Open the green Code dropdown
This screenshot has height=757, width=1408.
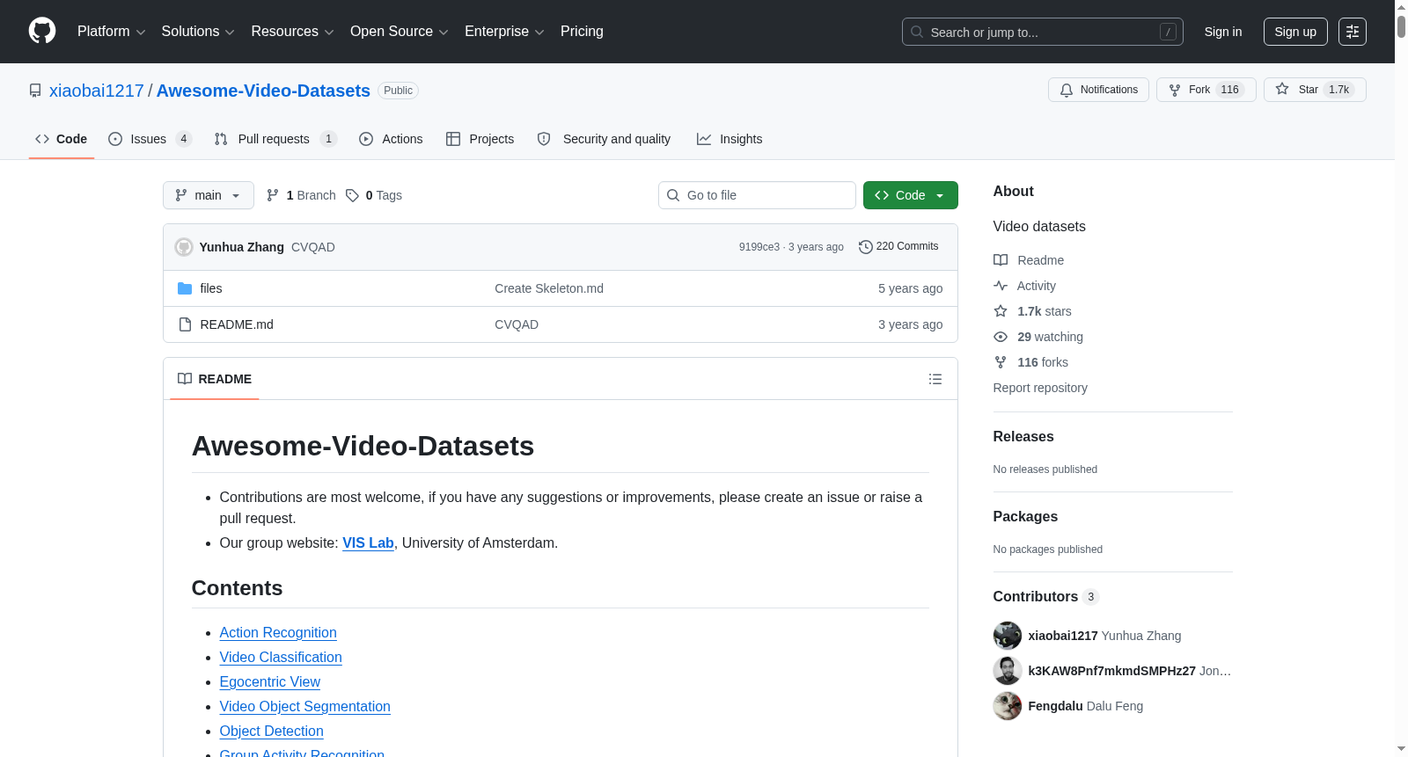click(910, 195)
